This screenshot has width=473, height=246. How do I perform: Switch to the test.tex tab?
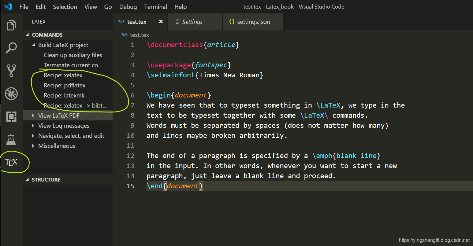point(140,21)
